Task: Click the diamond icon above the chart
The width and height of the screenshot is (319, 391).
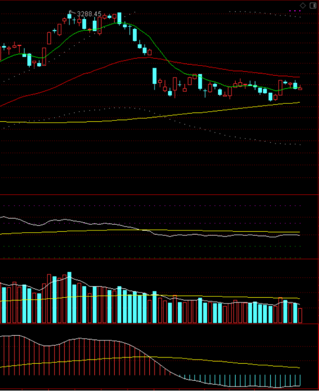Action: 302,6
